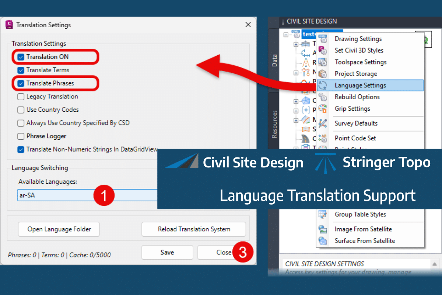Viewport: 442px width, 295px height.
Task: Disable the Translation ON checkbox
Action: click(21, 57)
